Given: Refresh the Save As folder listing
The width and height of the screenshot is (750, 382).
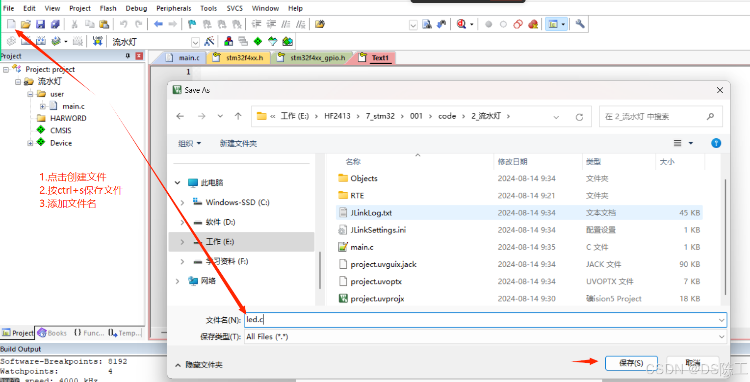Looking at the screenshot, I should click(579, 117).
